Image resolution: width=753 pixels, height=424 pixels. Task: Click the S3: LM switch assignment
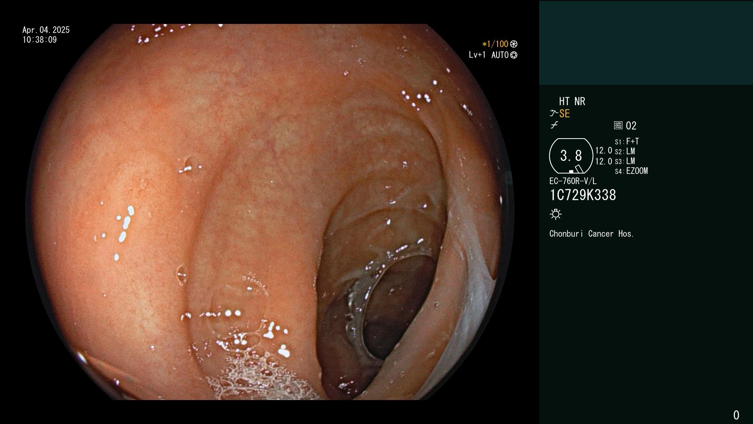[625, 161]
